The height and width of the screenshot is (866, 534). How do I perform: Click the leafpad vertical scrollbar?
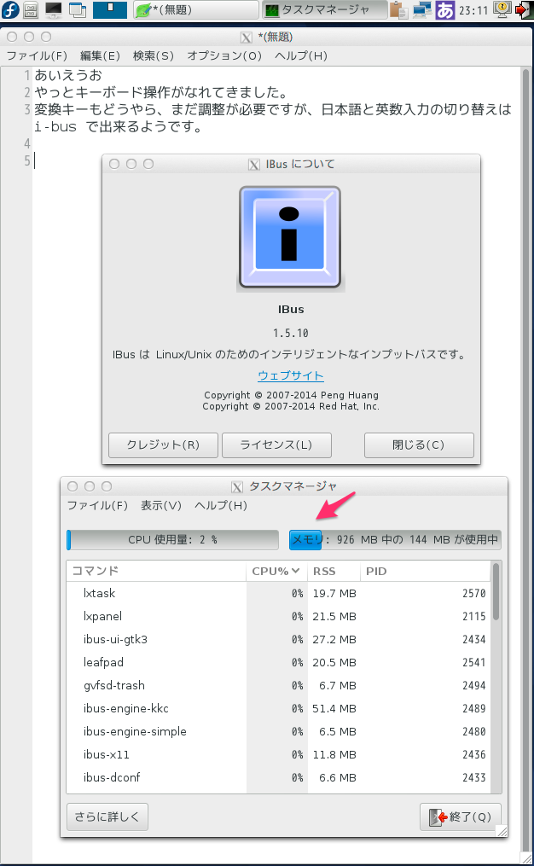pyautogui.click(x=527, y=458)
